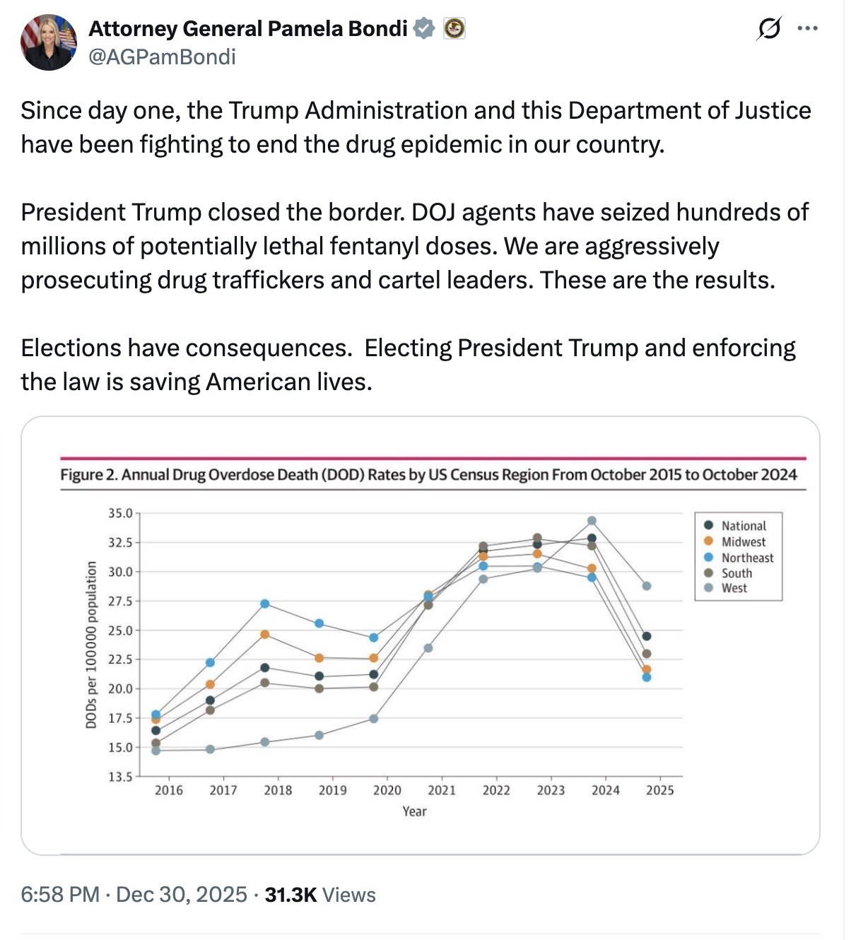Click the orange Midwest legend dot

709,541
